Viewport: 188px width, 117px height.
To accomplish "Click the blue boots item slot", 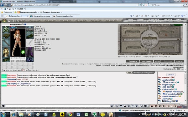I will [x=30, y=60].
